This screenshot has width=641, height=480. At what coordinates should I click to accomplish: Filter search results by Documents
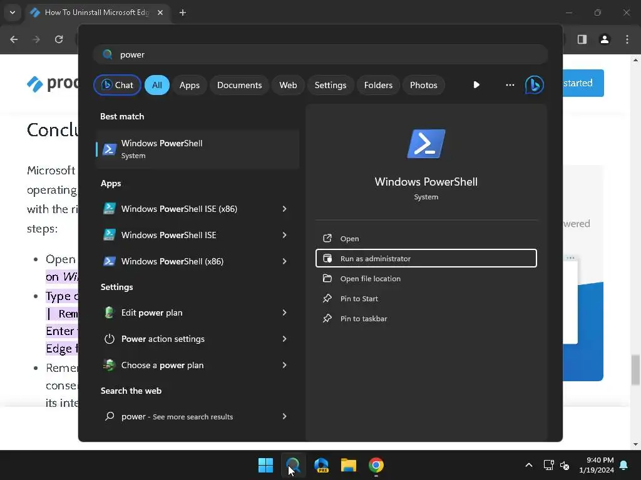(240, 85)
